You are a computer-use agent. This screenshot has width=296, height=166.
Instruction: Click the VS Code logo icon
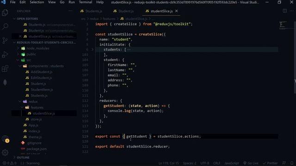3,2
